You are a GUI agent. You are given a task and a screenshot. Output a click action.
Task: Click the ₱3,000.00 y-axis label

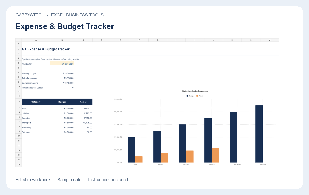(x=118, y=124)
